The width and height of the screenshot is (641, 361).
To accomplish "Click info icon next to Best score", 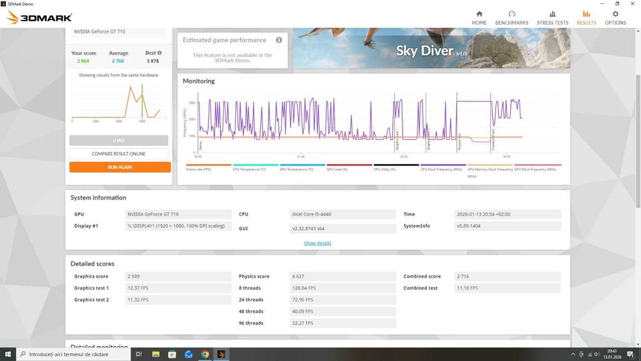I will click(x=160, y=53).
